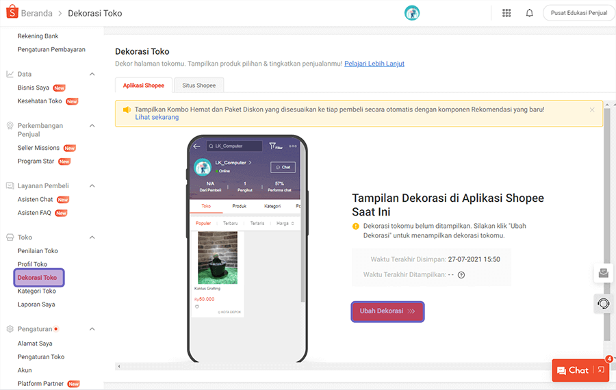This screenshot has width=616, height=390.
Task: Switch to Situs Shopee tab
Action: 198,86
